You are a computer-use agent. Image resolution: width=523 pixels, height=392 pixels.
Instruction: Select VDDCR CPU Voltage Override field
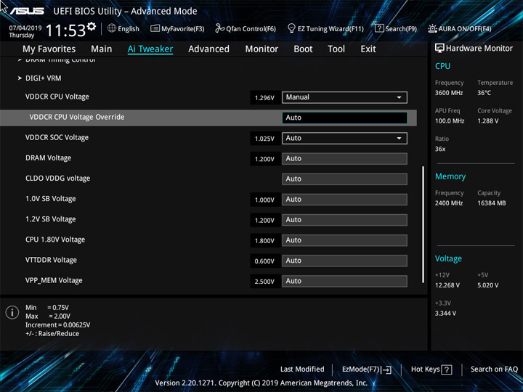tap(344, 118)
